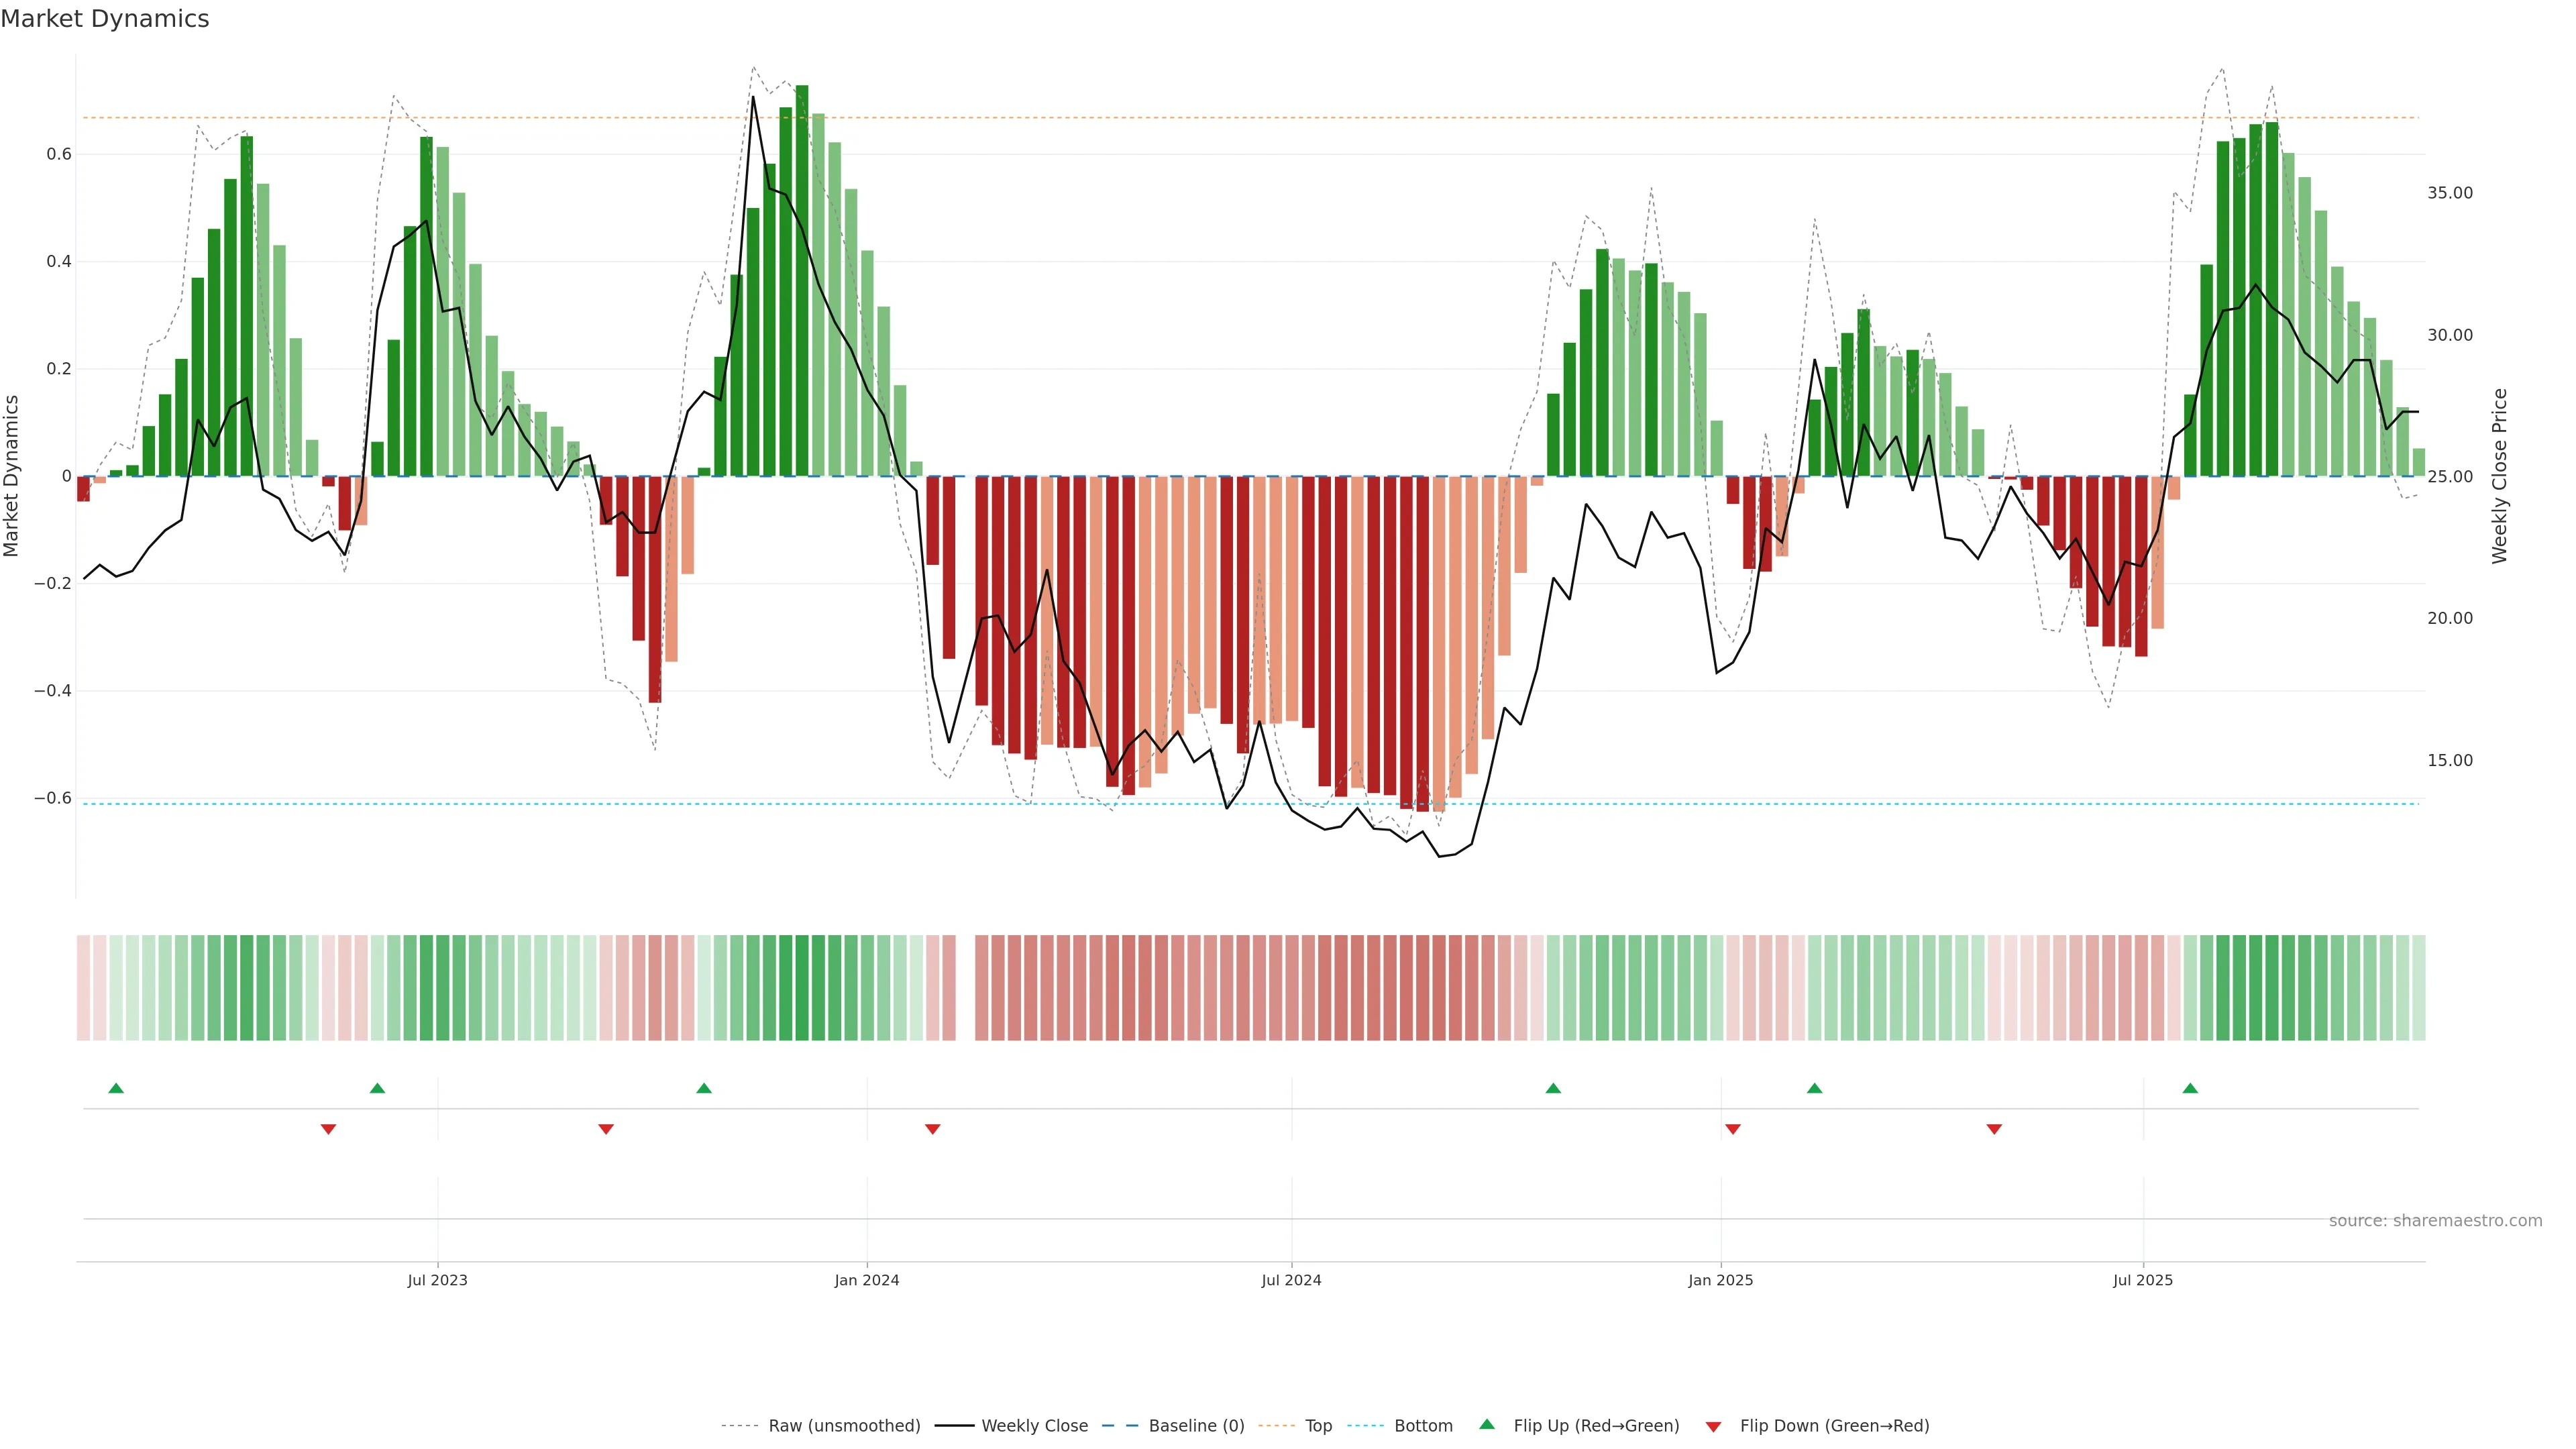Screen dimensions: 2576x1449
Task: Click the Weekly Close Price axis title
Action: [2499, 476]
